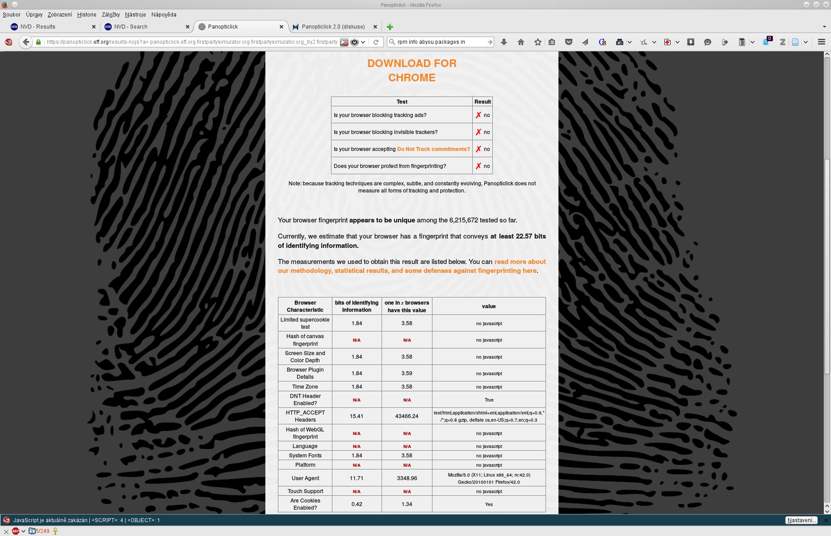Click the NoScript icon left of back button
Viewport: 831px width, 536px height.
point(8,42)
